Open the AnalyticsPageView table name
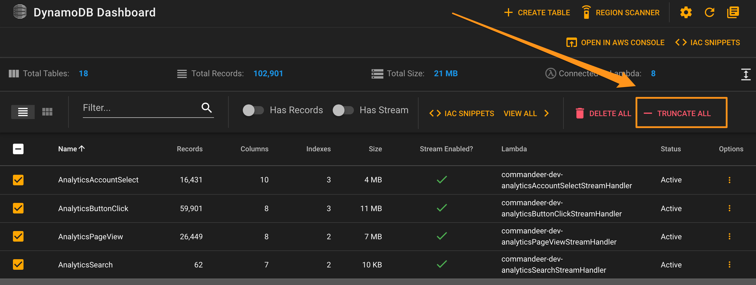Image resolution: width=756 pixels, height=285 pixels. point(91,237)
